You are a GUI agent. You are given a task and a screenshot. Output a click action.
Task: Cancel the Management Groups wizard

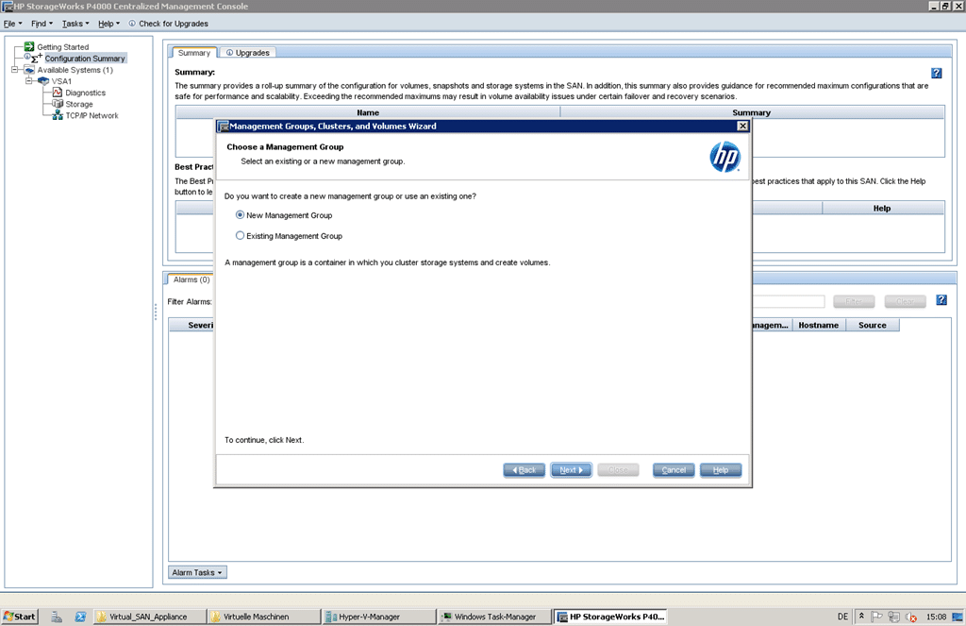[x=674, y=470]
